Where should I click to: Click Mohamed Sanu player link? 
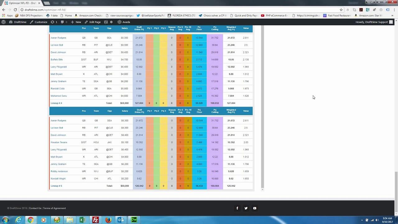[59, 96]
